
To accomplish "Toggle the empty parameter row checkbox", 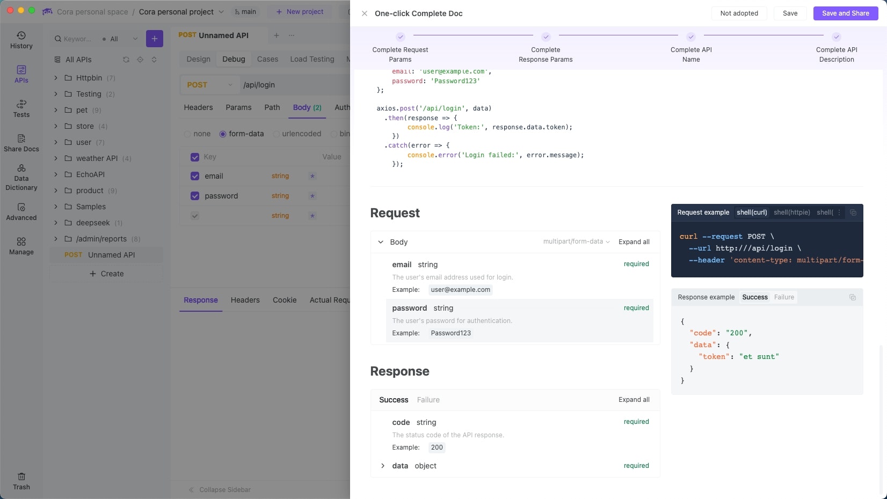I will tap(195, 216).
